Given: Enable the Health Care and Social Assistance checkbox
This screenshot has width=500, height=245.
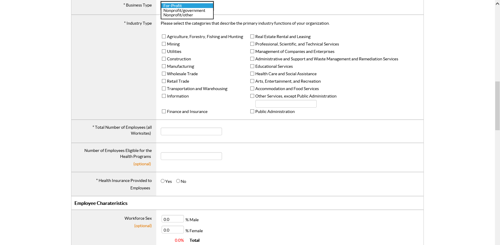Looking at the screenshot, I should coord(252,74).
